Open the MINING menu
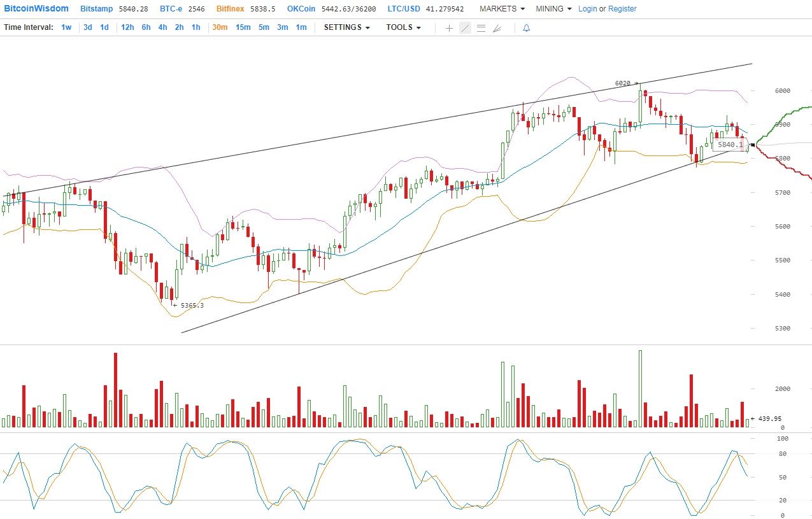Viewport: 812px width, 519px height. (x=553, y=9)
